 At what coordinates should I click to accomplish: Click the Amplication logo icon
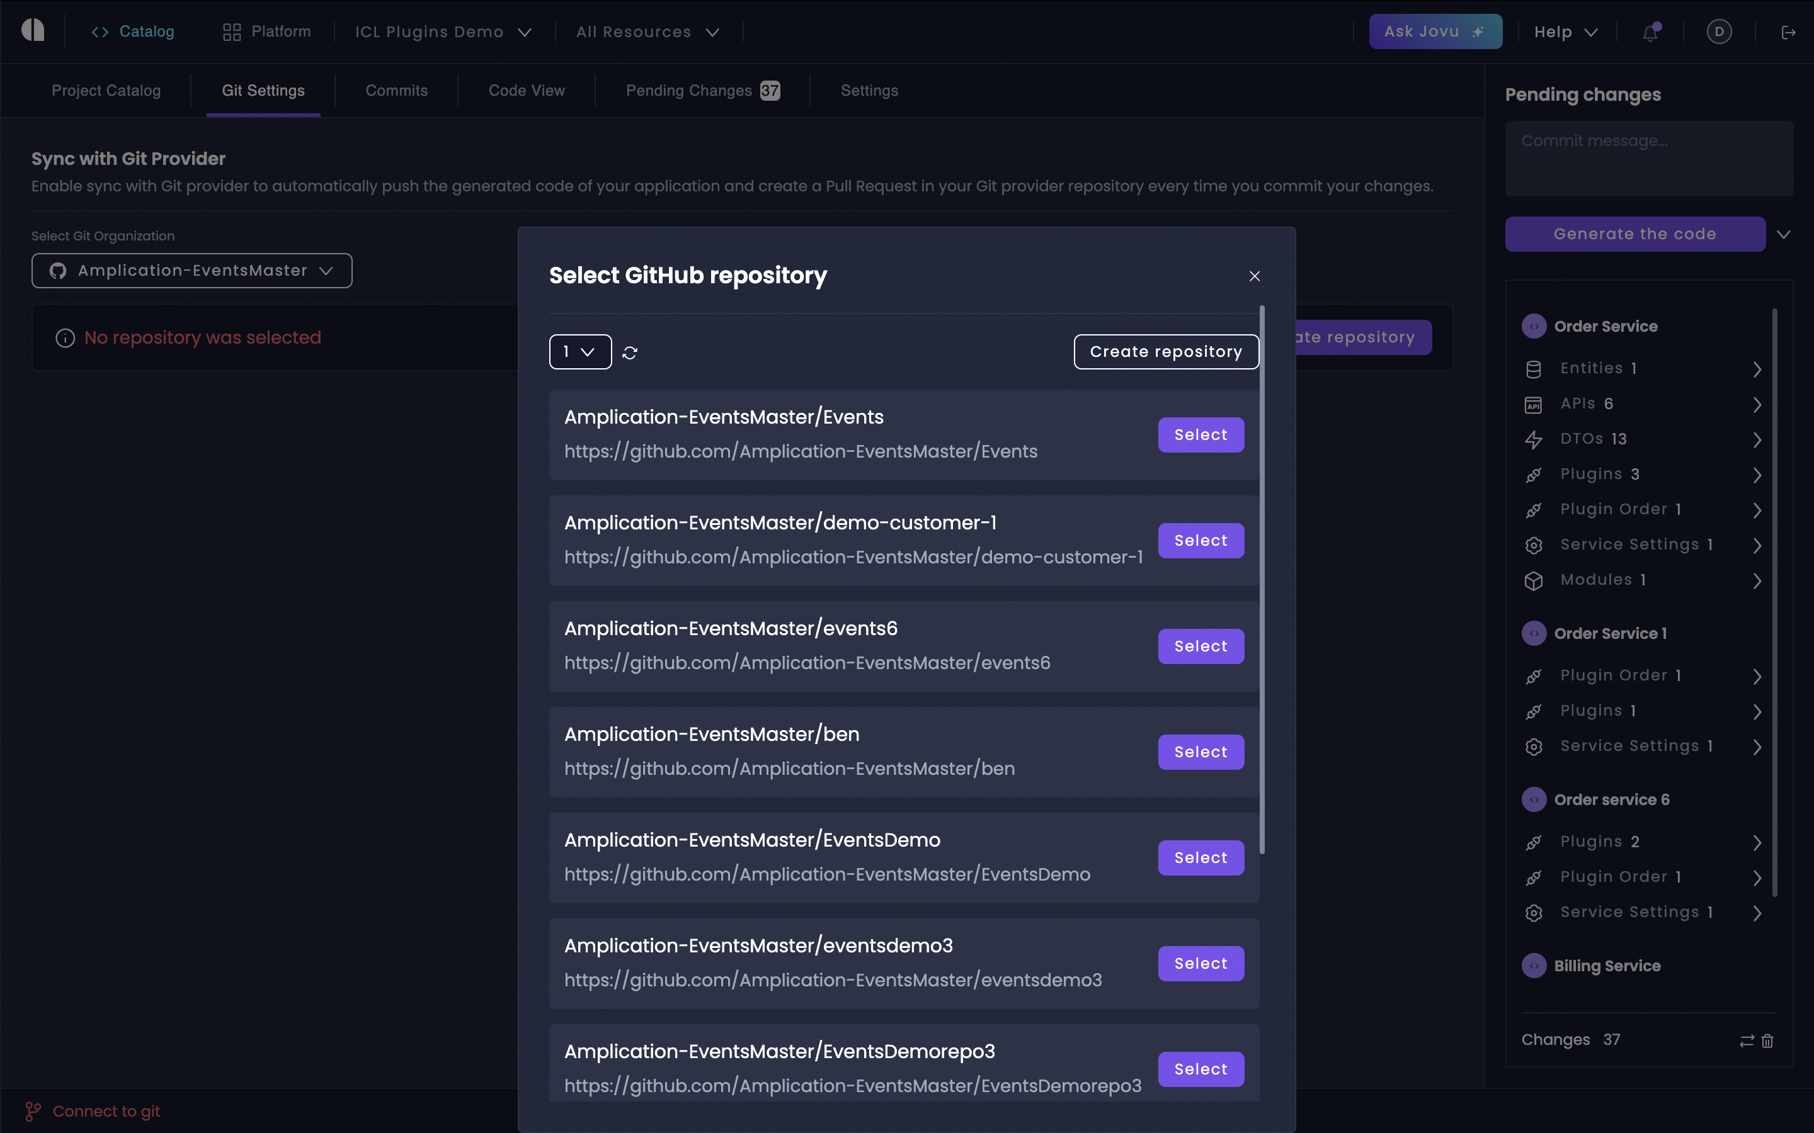pos(33,31)
